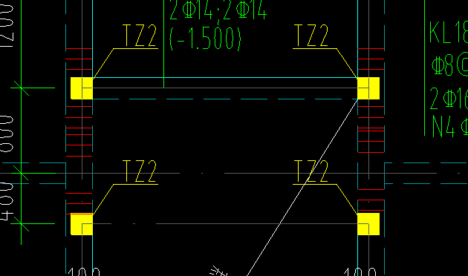Click the upper-left yellow column square

pyautogui.click(x=82, y=88)
